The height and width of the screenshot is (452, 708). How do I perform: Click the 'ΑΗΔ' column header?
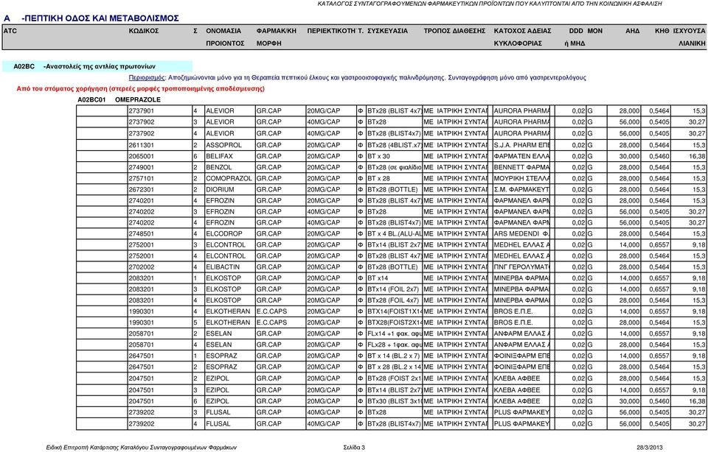632,31
